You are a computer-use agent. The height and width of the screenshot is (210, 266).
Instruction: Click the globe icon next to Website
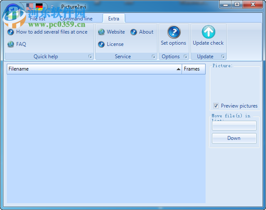click(101, 32)
